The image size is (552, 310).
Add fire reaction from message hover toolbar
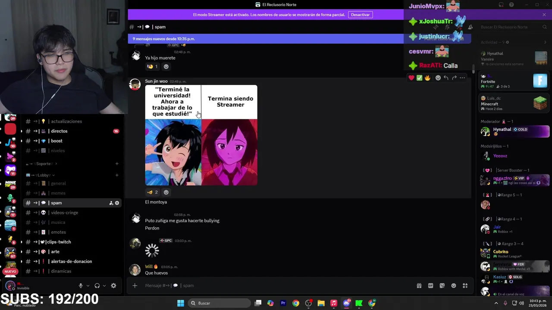[427, 78]
